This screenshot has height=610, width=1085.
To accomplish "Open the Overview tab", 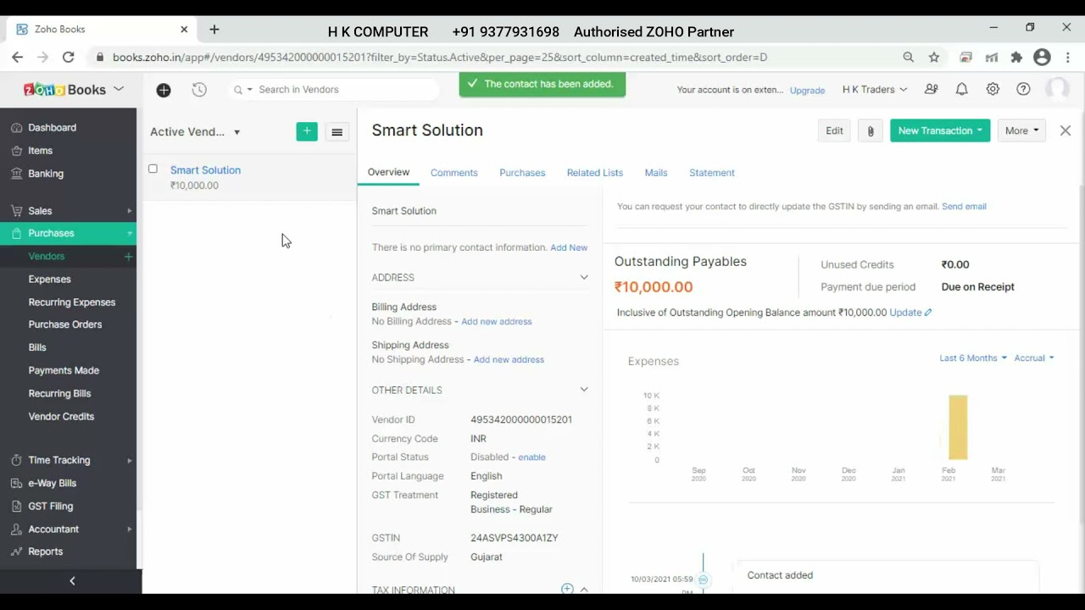I will point(388,172).
